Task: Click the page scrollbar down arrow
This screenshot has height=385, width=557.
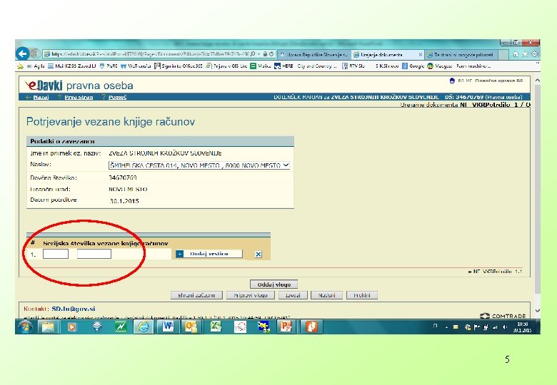Action: [x=537, y=311]
